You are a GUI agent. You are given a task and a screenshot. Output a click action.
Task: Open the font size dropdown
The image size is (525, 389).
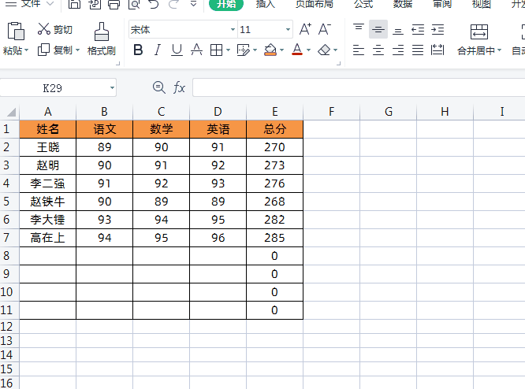click(x=288, y=29)
